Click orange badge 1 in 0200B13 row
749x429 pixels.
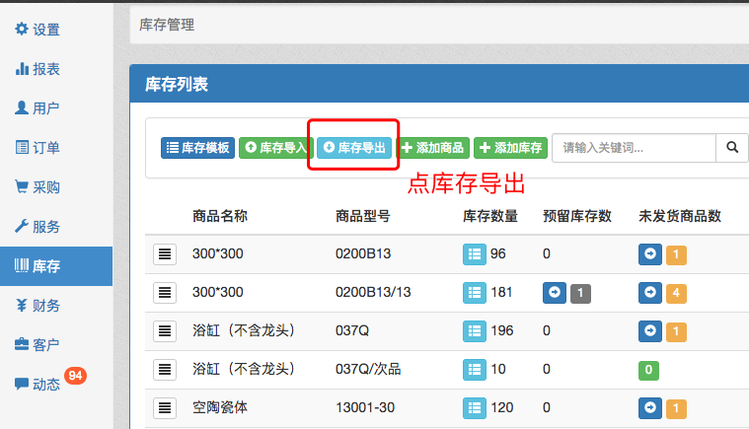point(676,254)
